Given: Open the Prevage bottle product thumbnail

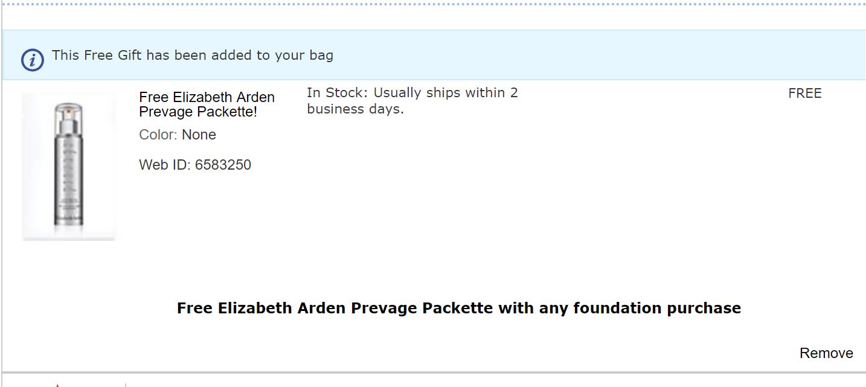Looking at the screenshot, I should click(68, 166).
